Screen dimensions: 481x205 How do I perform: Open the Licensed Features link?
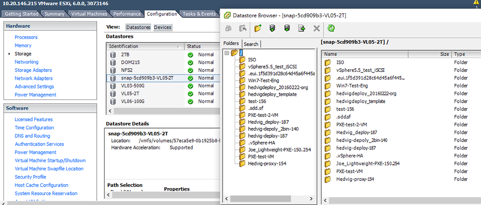pos(34,120)
